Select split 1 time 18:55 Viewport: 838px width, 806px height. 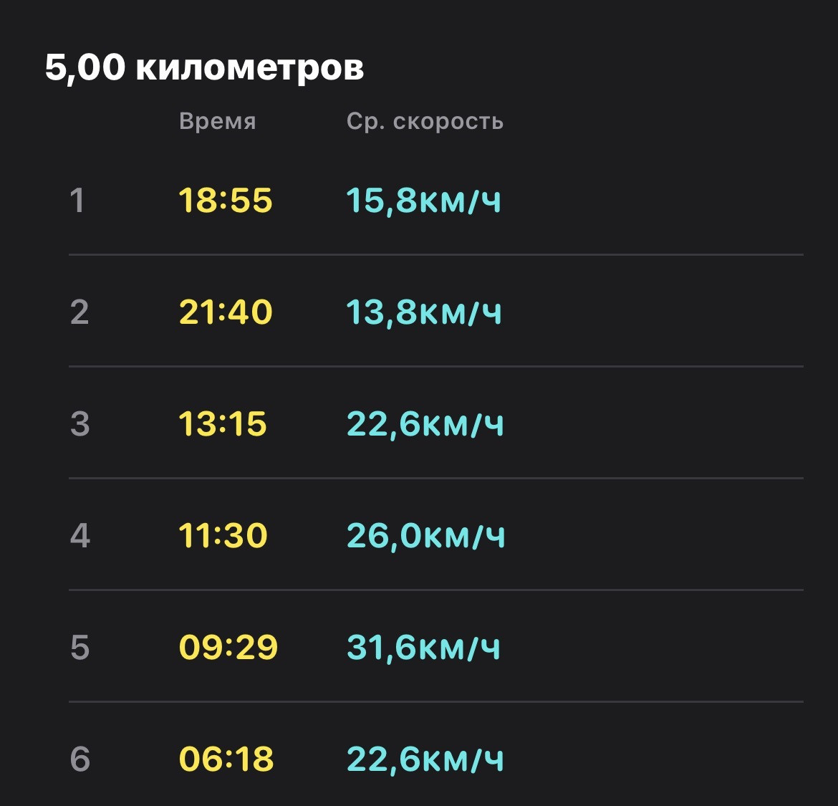226,201
